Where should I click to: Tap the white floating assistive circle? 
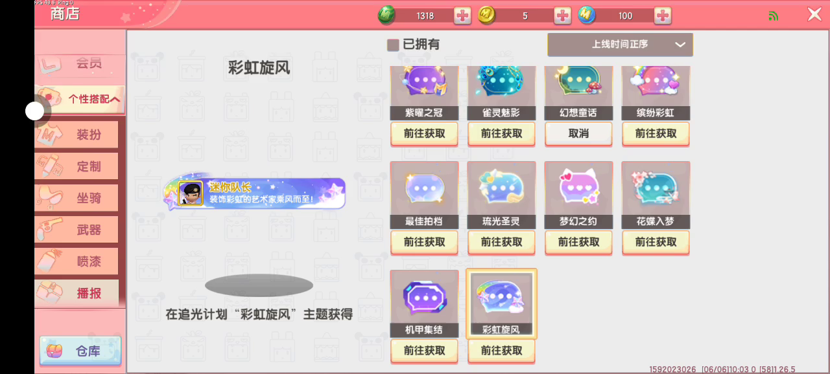(x=34, y=111)
